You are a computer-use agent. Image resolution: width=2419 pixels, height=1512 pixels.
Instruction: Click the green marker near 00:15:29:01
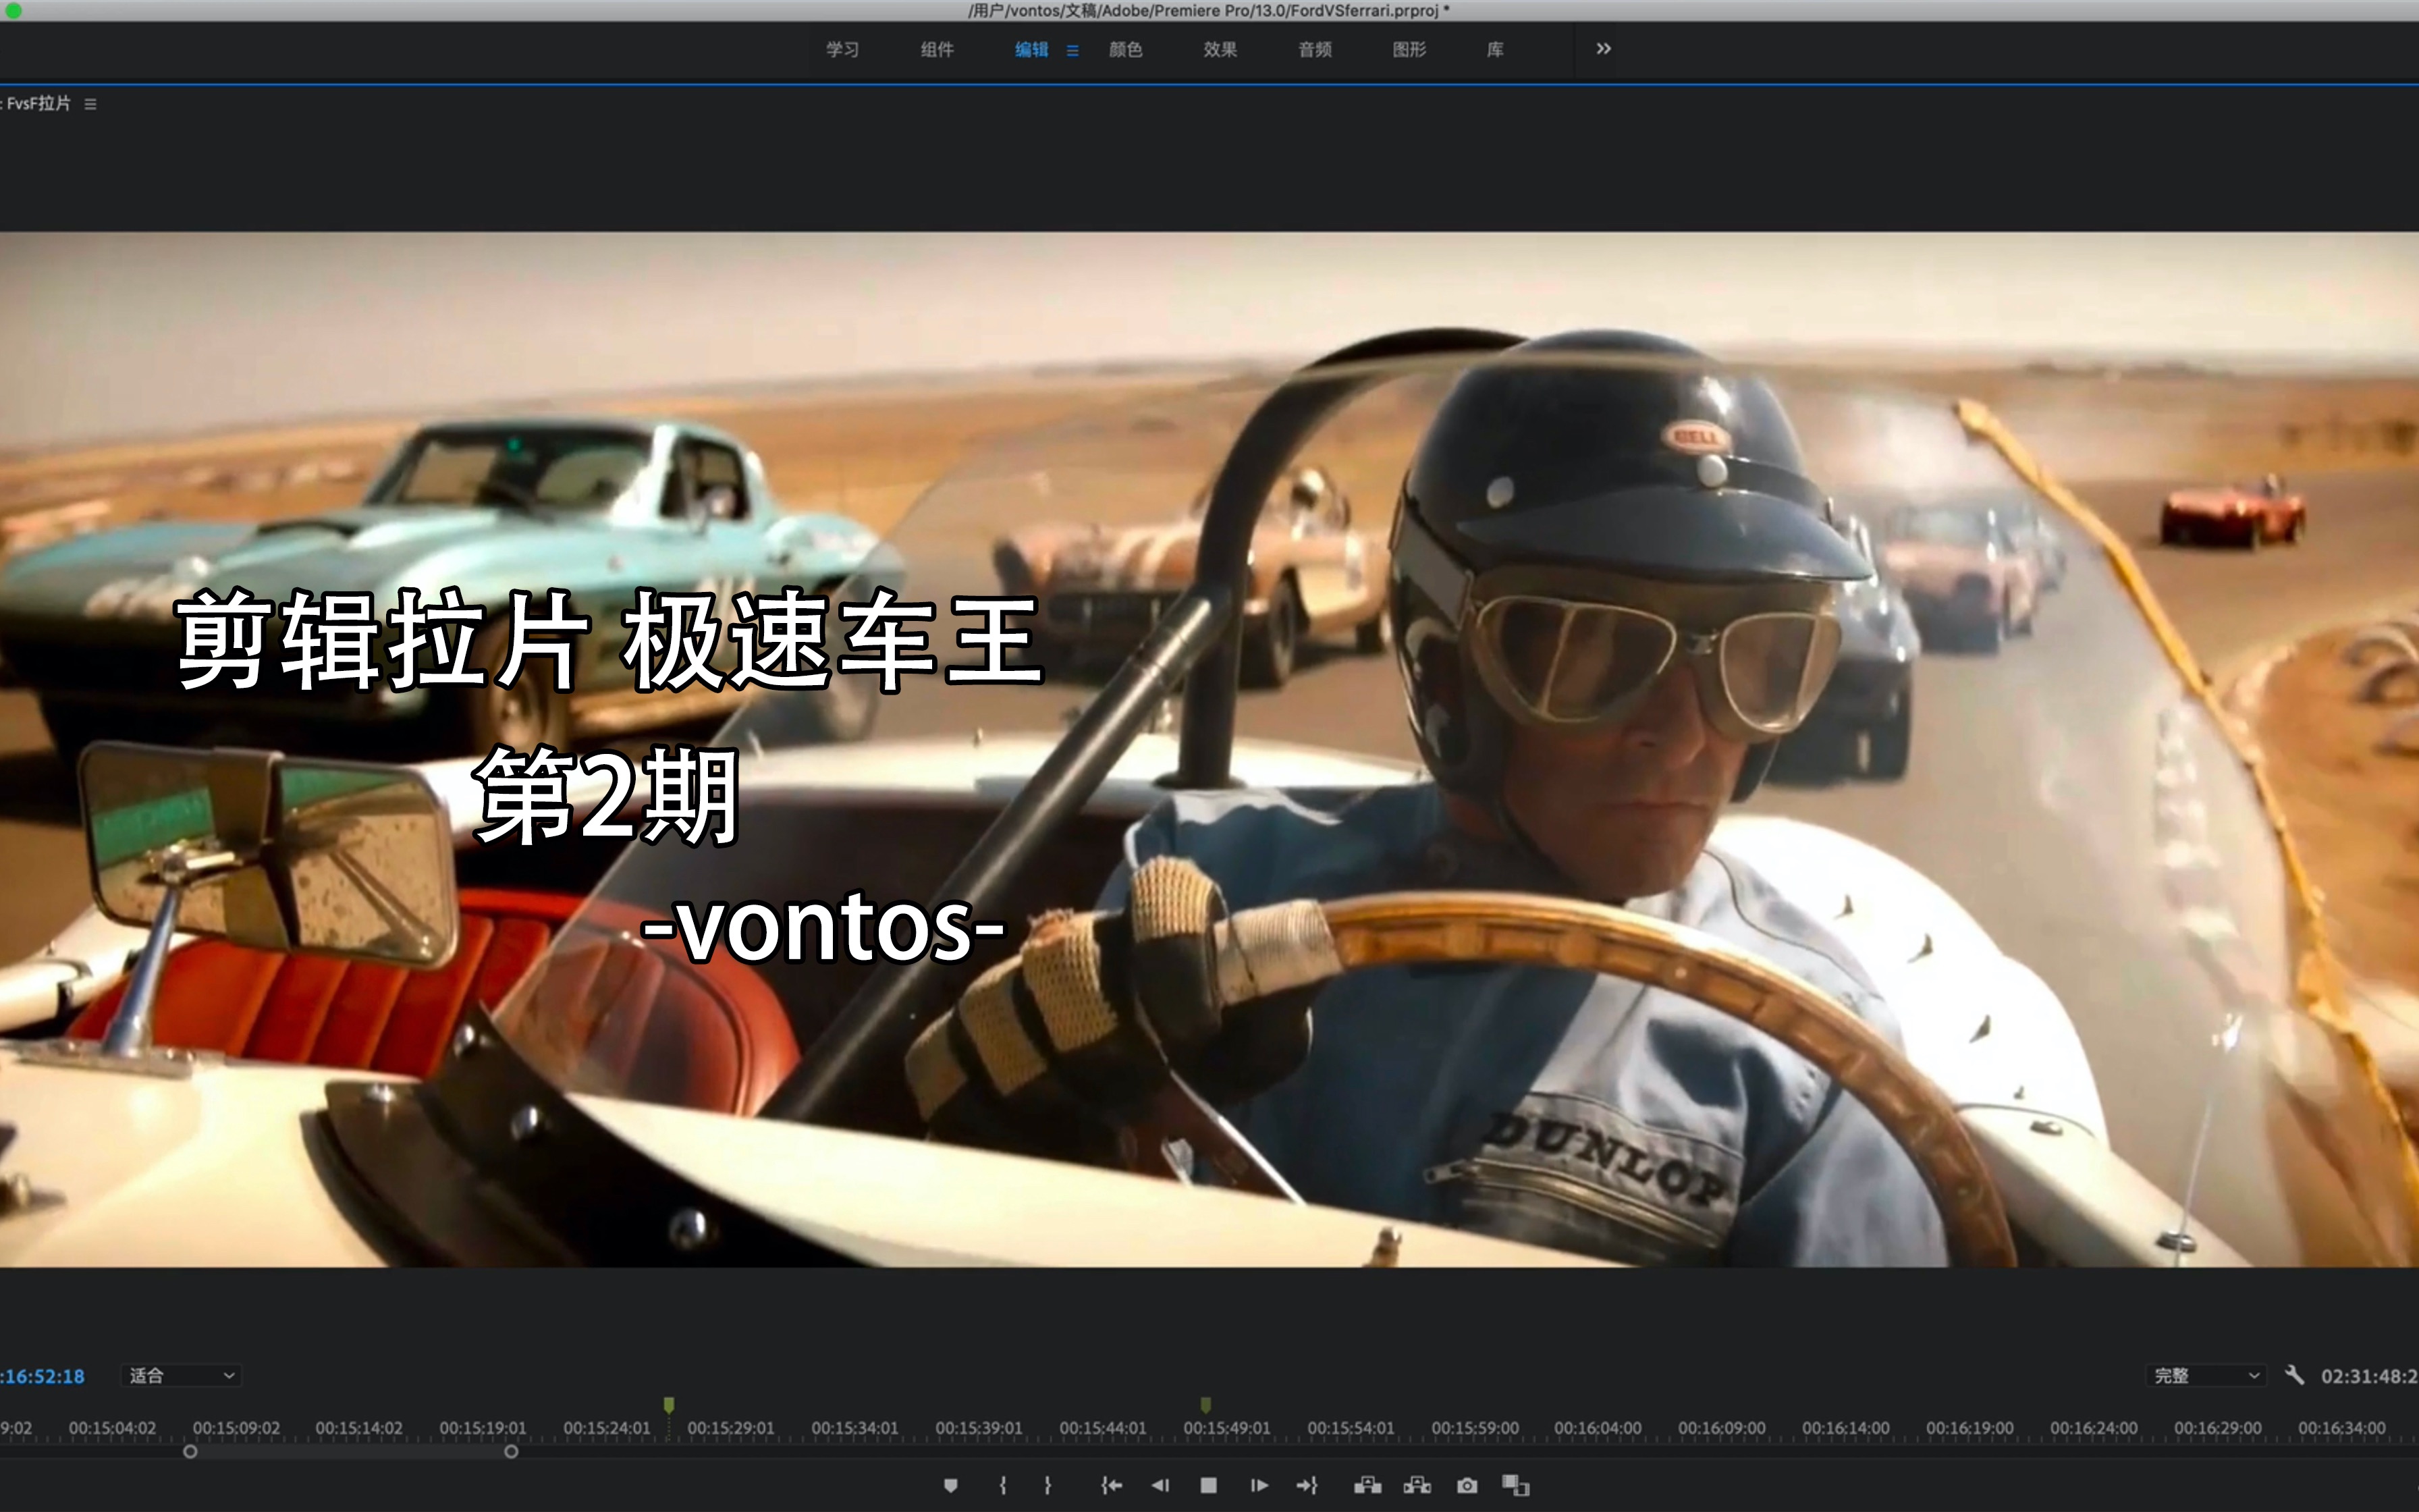[669, 1405]
